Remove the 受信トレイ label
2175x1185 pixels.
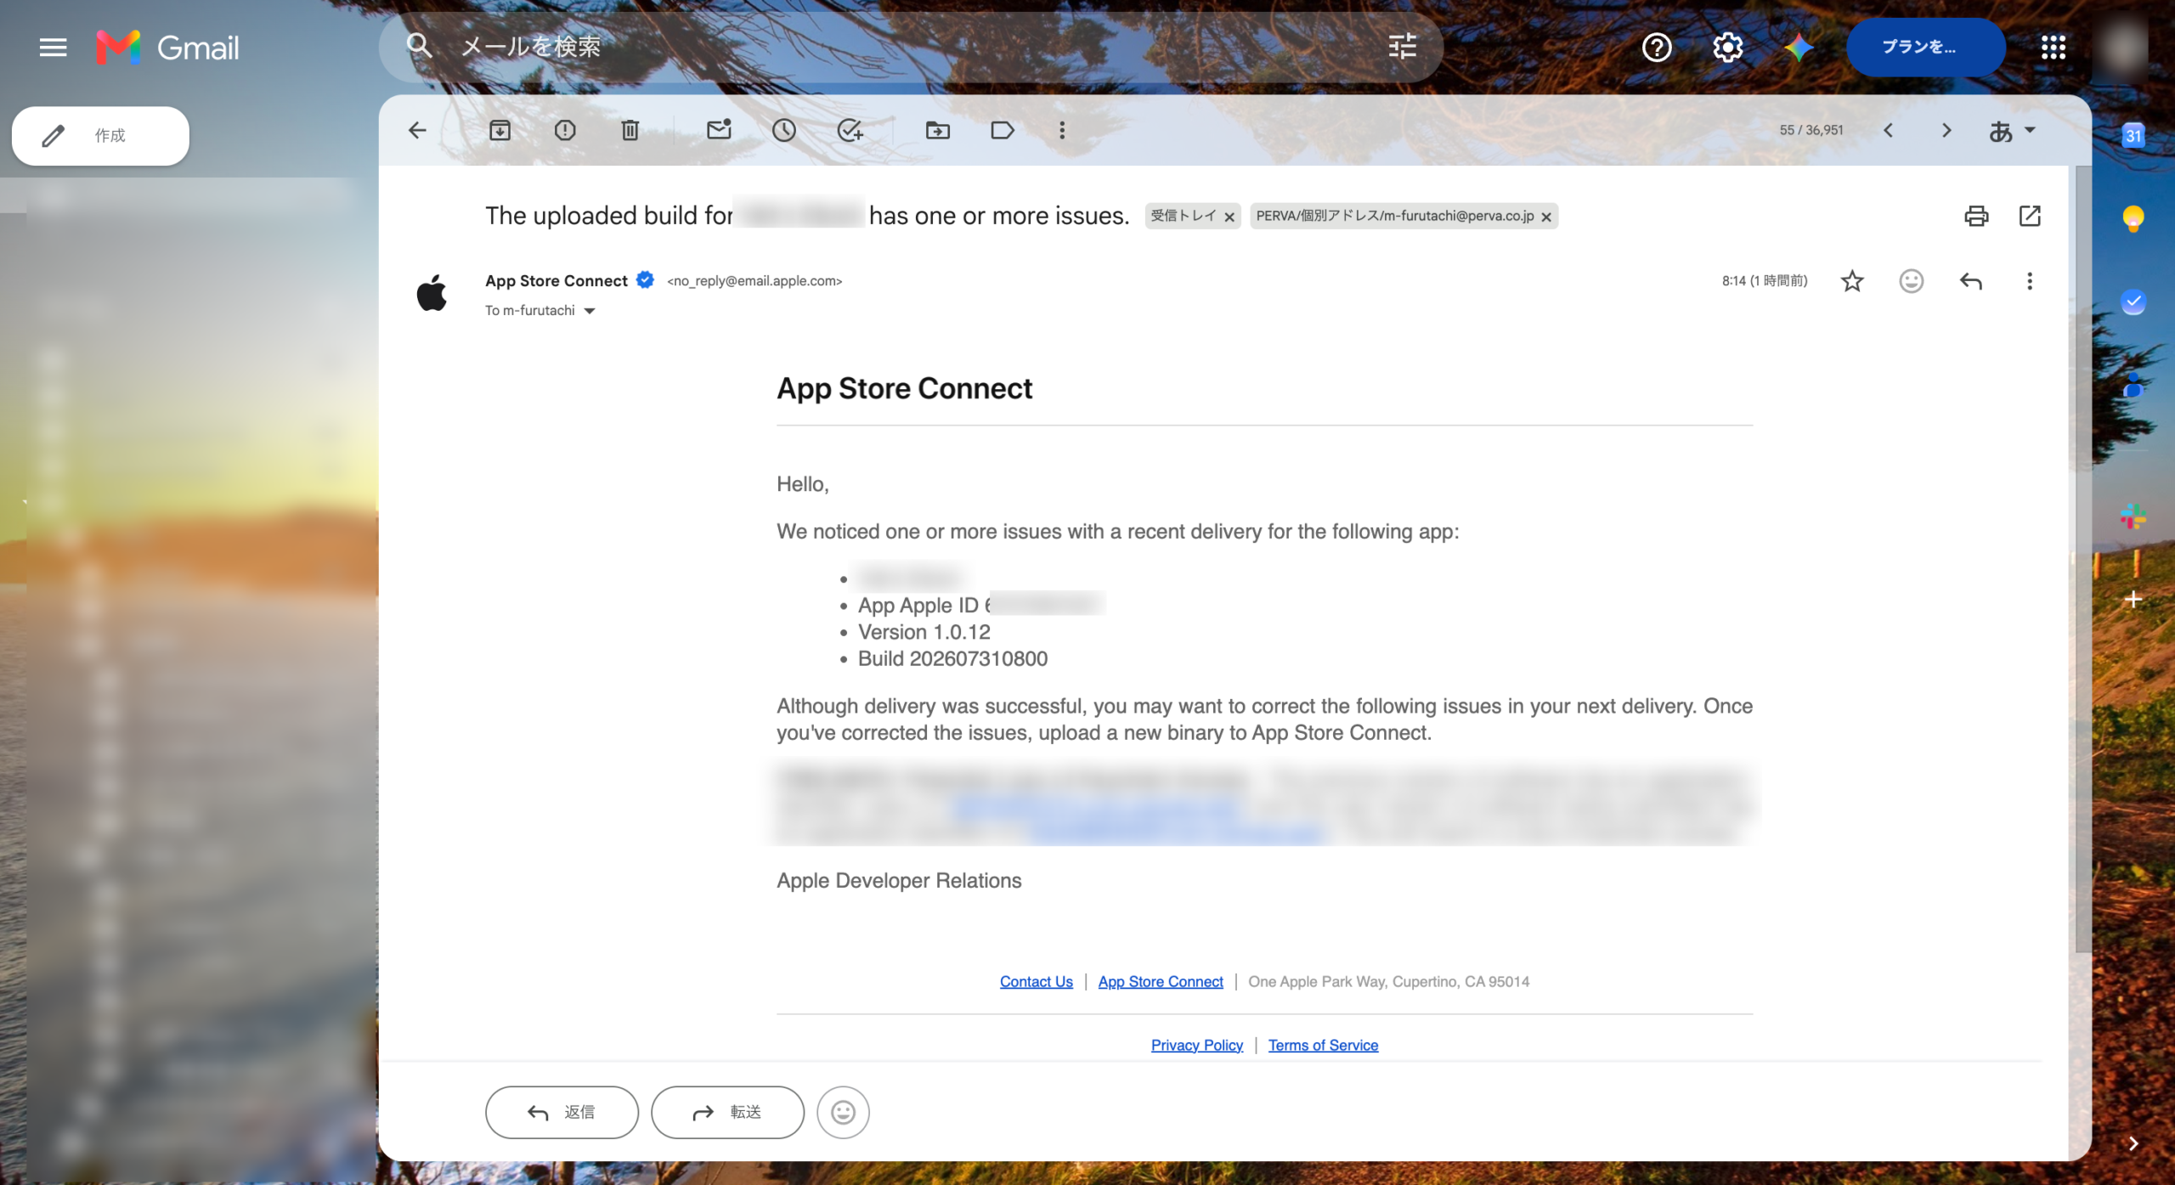[x=1229, y=217]
